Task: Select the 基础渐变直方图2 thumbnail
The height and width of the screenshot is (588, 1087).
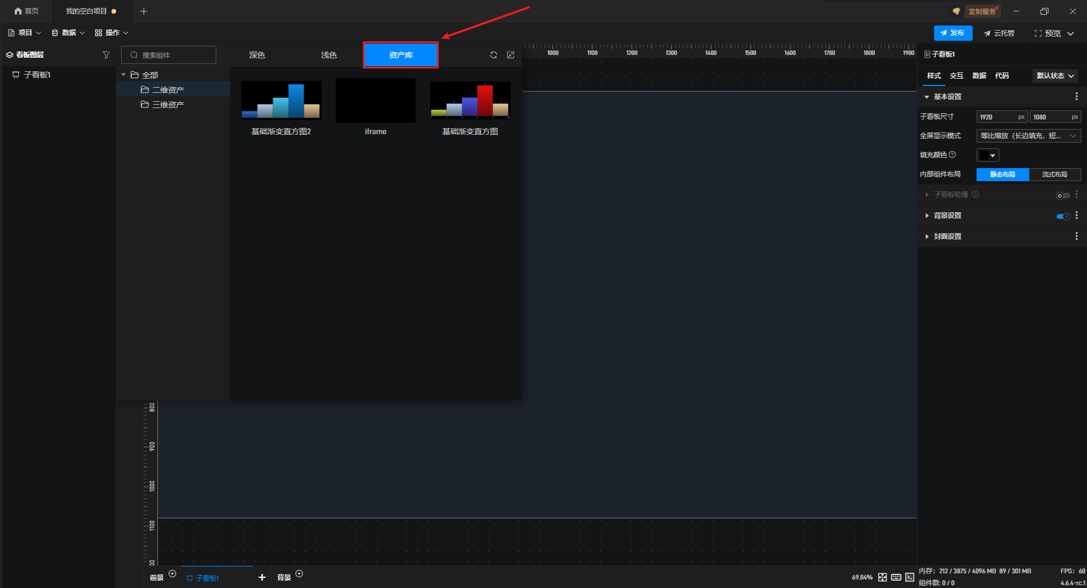Action: pyautogui.click(x=281, y=100)
